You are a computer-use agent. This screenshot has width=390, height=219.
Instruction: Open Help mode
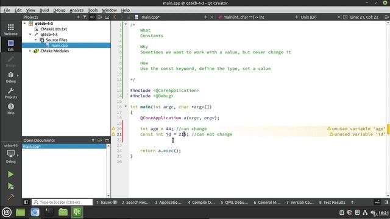pyautogui.click(x=11, y=109)
